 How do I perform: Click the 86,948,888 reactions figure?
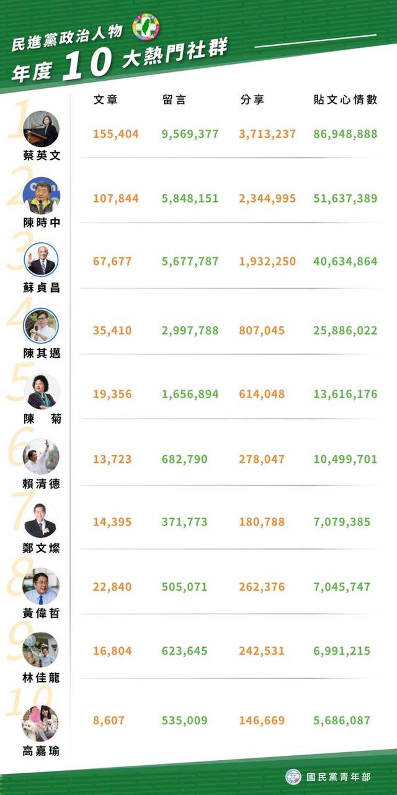click(x=345, y=134)
